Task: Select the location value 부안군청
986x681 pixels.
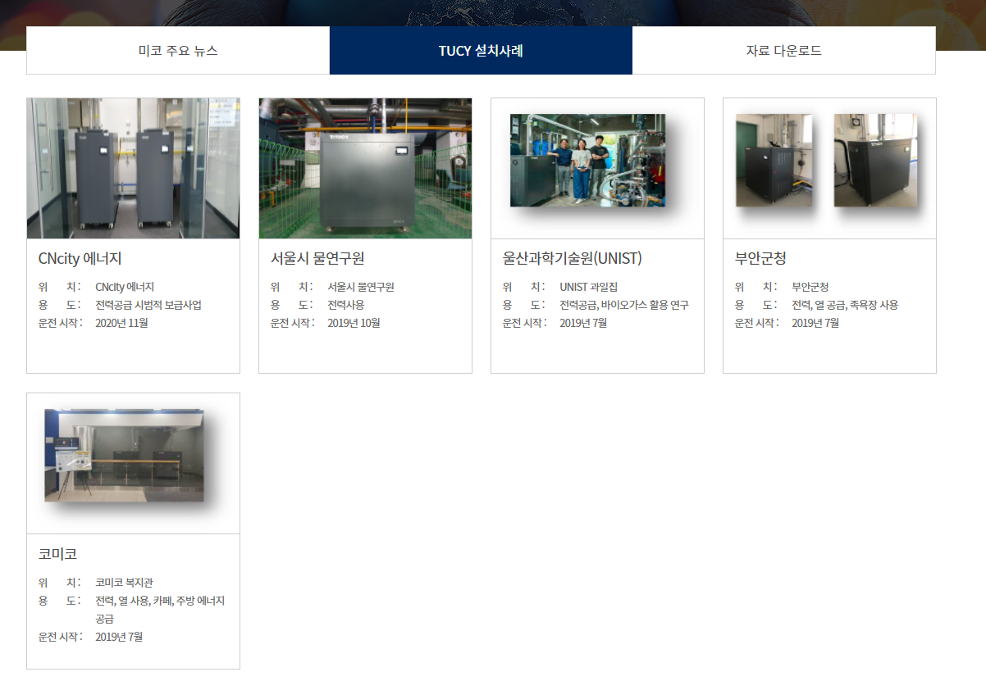Action: click(810, 287)
